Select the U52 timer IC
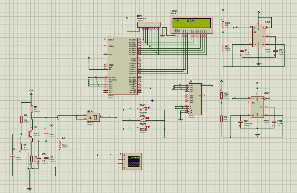This screenshot has height=193, width=297. pos(257,107)
